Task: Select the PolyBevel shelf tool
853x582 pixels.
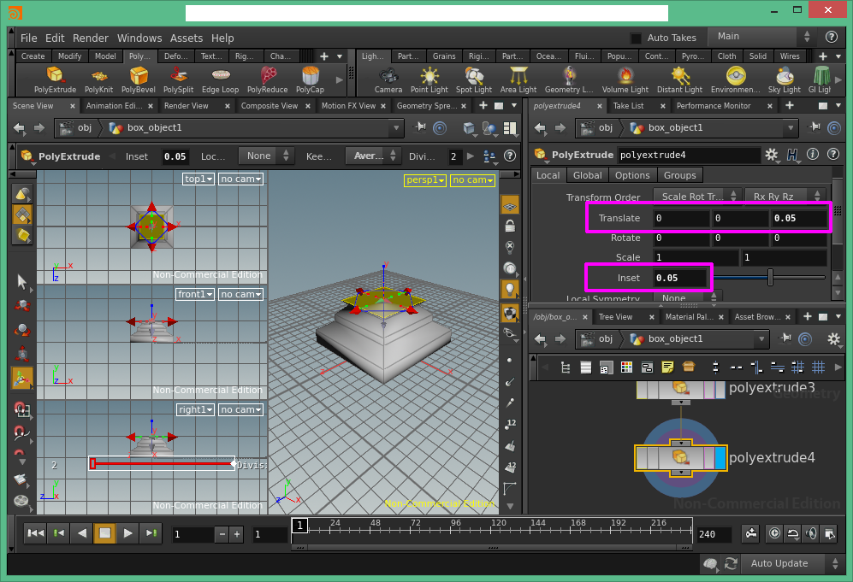Action: pyautogui.click(x=139, y=79)
